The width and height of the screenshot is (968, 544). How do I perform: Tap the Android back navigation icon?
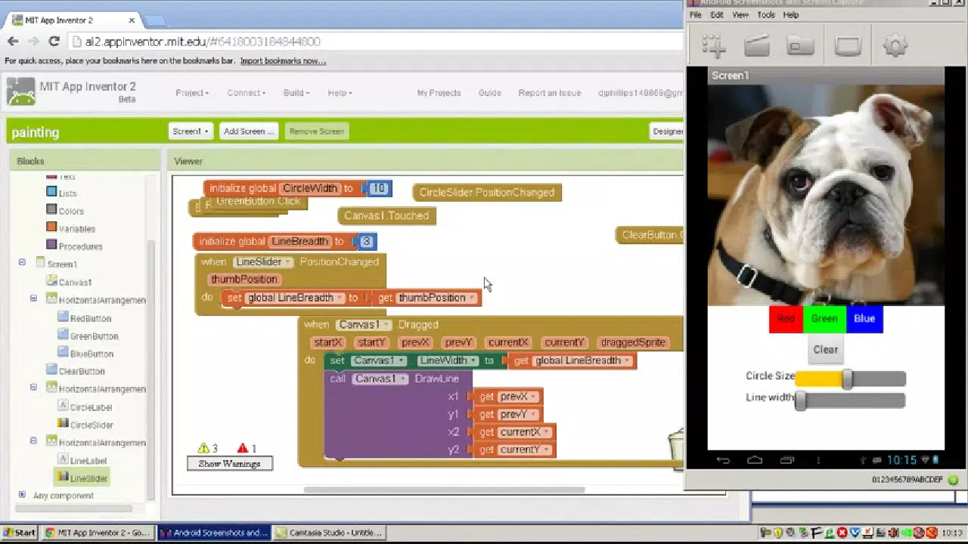[x=723, y=460]
